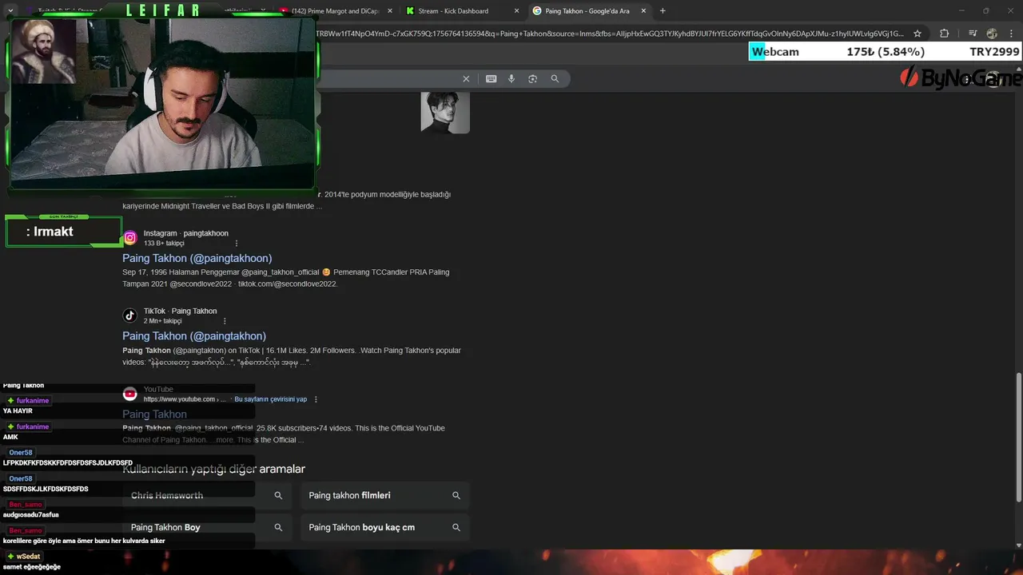Screen dimensions: 1023x575
Task: Click 'Kullanıcıların yaptığı diğer aramalar' heading
Action: point(213,469)
